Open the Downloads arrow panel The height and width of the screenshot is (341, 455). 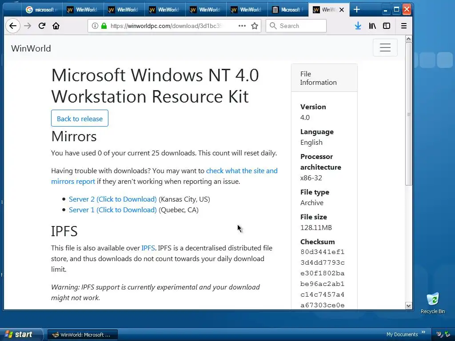(358, 26)
